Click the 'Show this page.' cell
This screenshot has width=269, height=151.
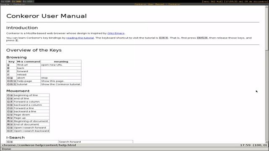[61, 81]
